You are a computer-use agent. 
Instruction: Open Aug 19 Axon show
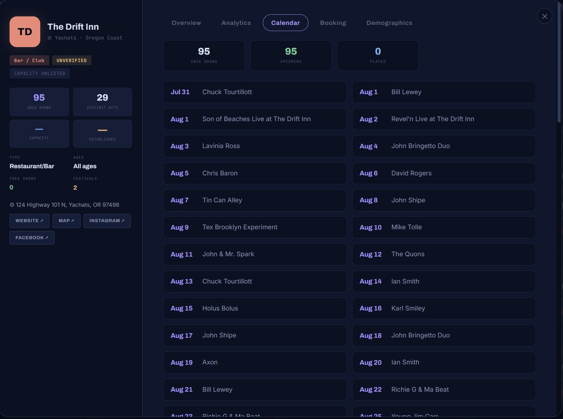coord(255,363)
